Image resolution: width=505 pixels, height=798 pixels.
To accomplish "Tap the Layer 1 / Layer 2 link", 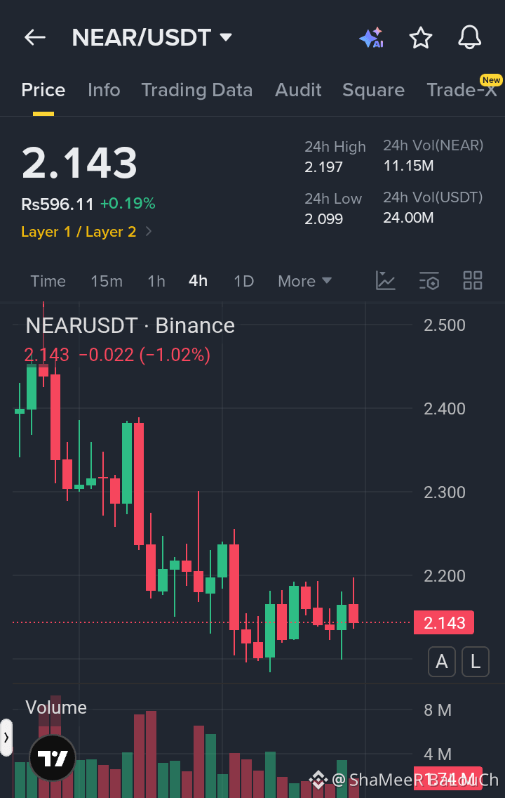I will [79, 232].
